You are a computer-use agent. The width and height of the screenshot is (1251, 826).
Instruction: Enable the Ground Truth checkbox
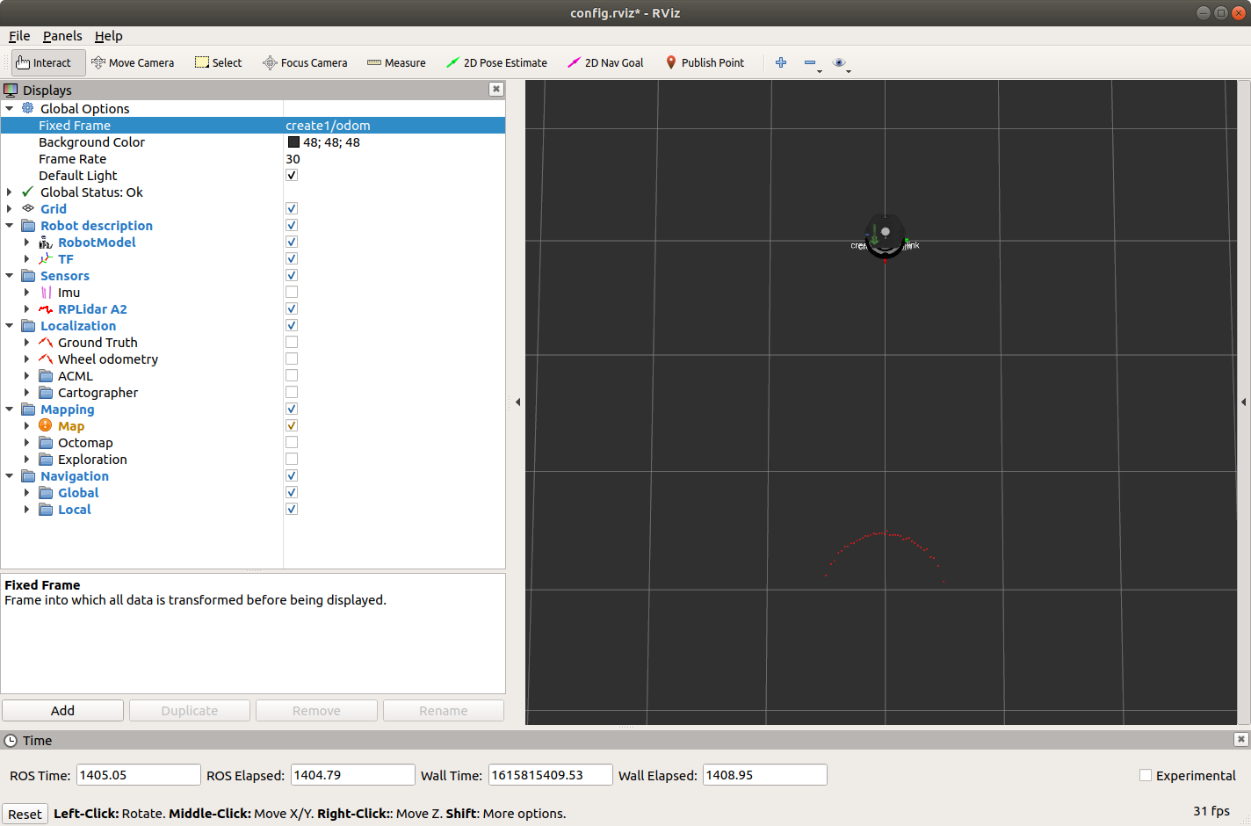292,343
